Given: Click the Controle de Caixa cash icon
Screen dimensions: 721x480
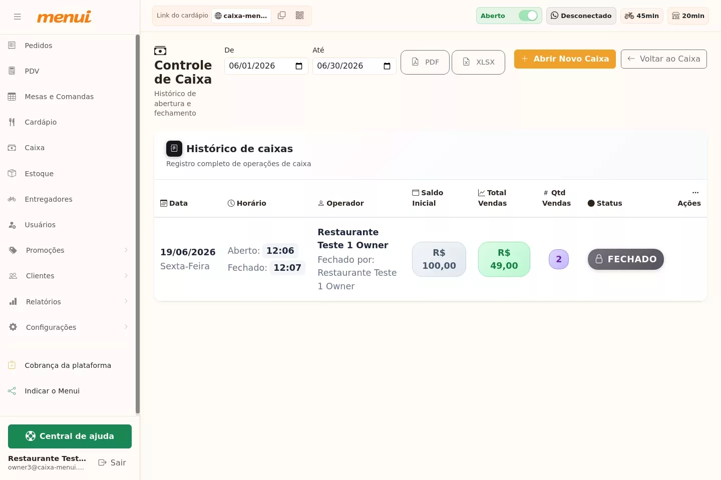Looking at the screenshot, I should pyautogui.click(x=160, y=51).
